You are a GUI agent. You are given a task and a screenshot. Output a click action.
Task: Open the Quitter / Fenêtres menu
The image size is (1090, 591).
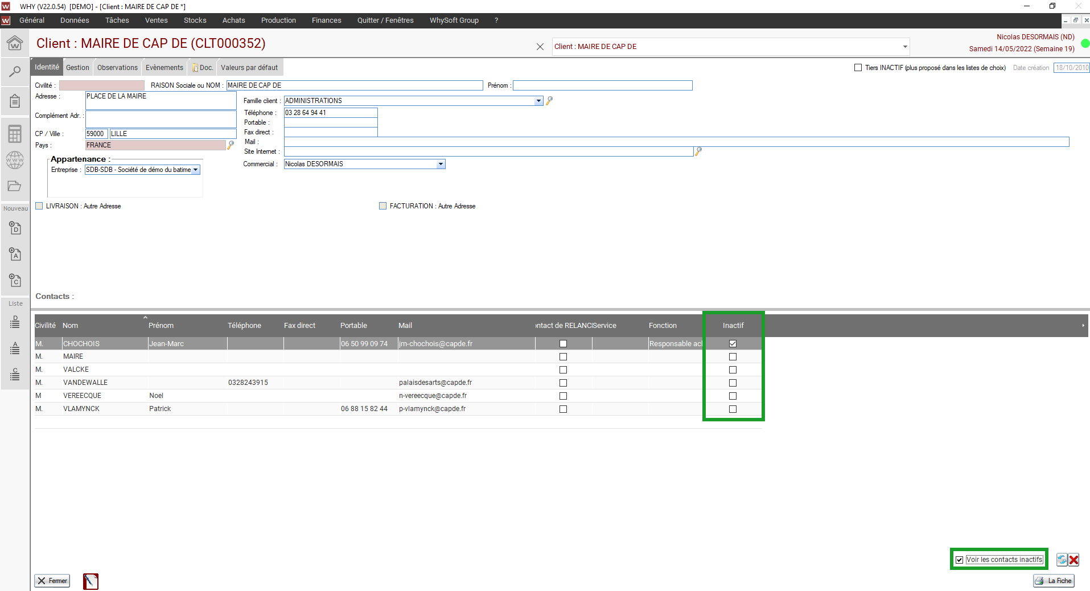[x=385, y=20]
